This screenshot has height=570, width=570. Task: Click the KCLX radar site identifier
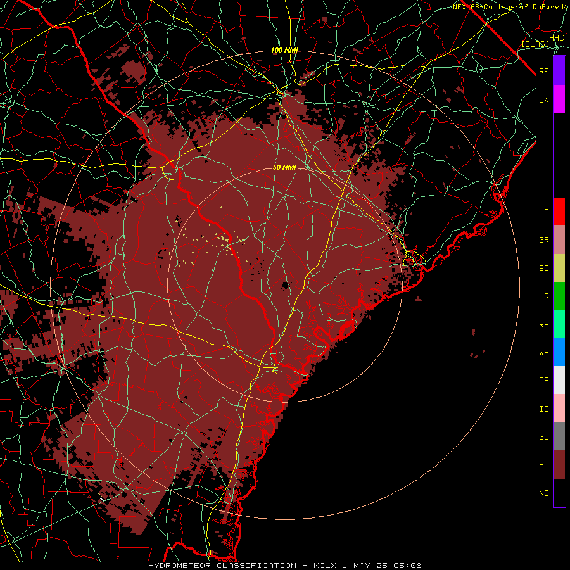(326, 566)
